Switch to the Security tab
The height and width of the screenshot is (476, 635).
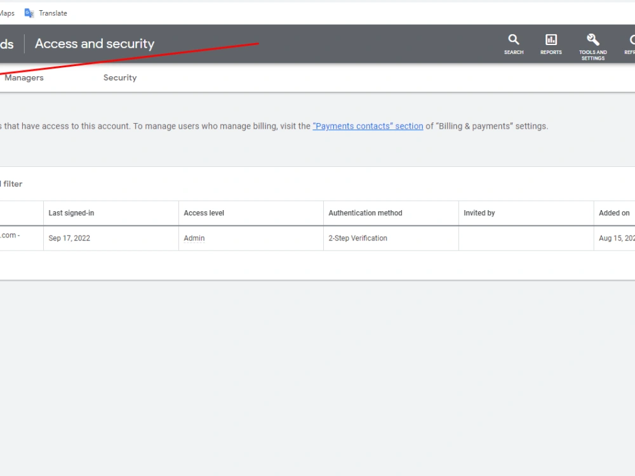coord(120,77)
